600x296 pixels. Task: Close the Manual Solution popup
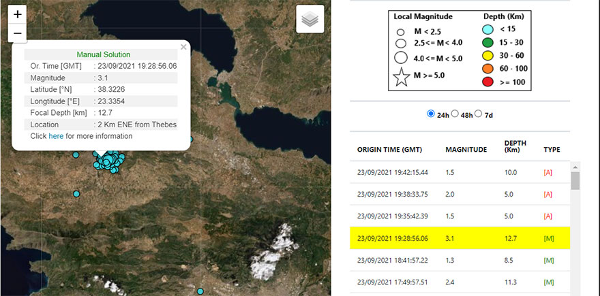pyautogui.click(x=183, y=47)
